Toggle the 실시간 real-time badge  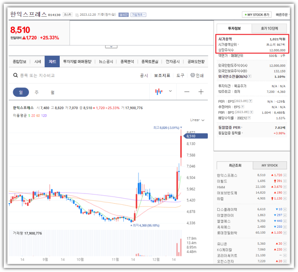pyautogui.click(x=123, y=15)
